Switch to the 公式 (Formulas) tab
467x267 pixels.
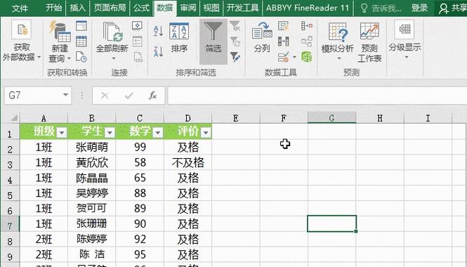click(141, 8)
